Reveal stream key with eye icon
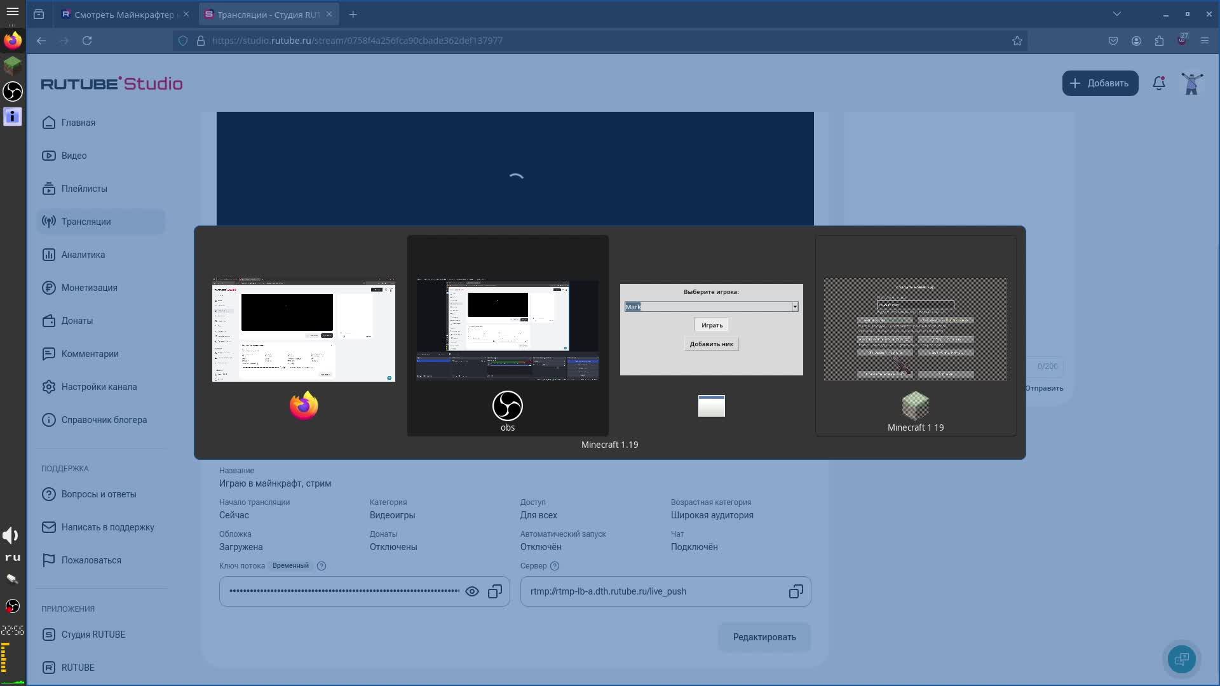 click(x=471, y=591)
